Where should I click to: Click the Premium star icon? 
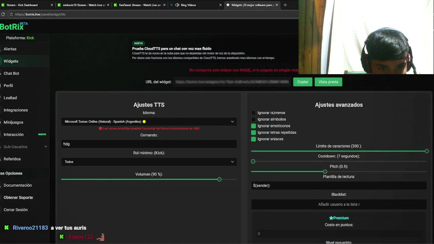331,218
